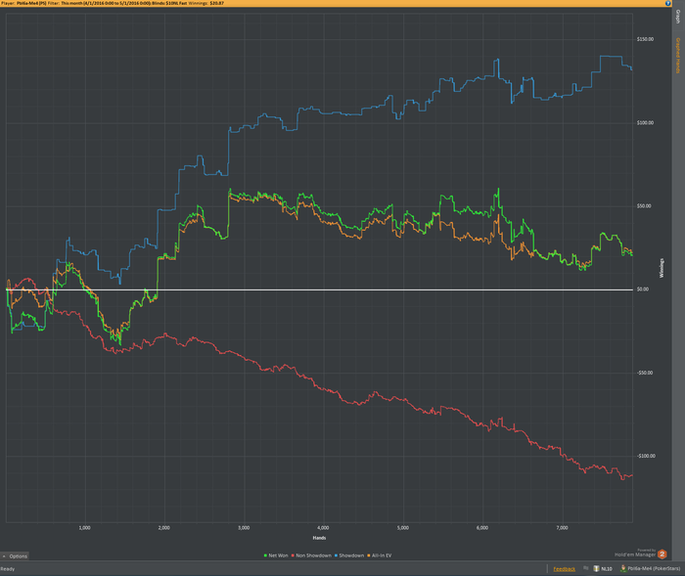The height and width of the screenshot is (576, 685).
Task: Click the green Net Won legend color marker
Action: [265, 555]
